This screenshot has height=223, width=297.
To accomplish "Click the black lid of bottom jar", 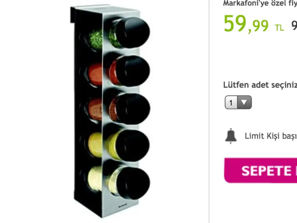I will click(133, 183).
